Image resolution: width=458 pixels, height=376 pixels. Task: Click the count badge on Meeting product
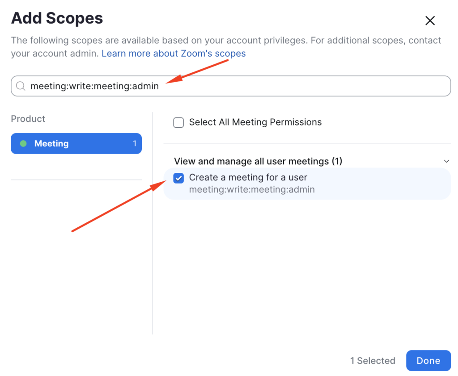pyautogui.click(x=135, y=143)
